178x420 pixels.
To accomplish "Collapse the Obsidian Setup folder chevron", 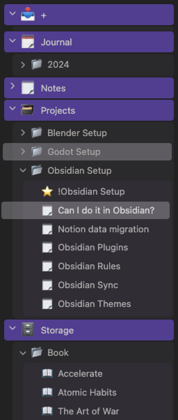I will coord(23,170).
